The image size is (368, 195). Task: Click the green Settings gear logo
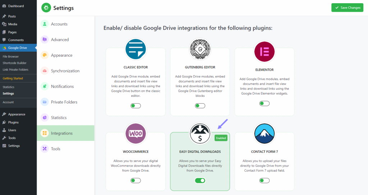pos(46,8)
